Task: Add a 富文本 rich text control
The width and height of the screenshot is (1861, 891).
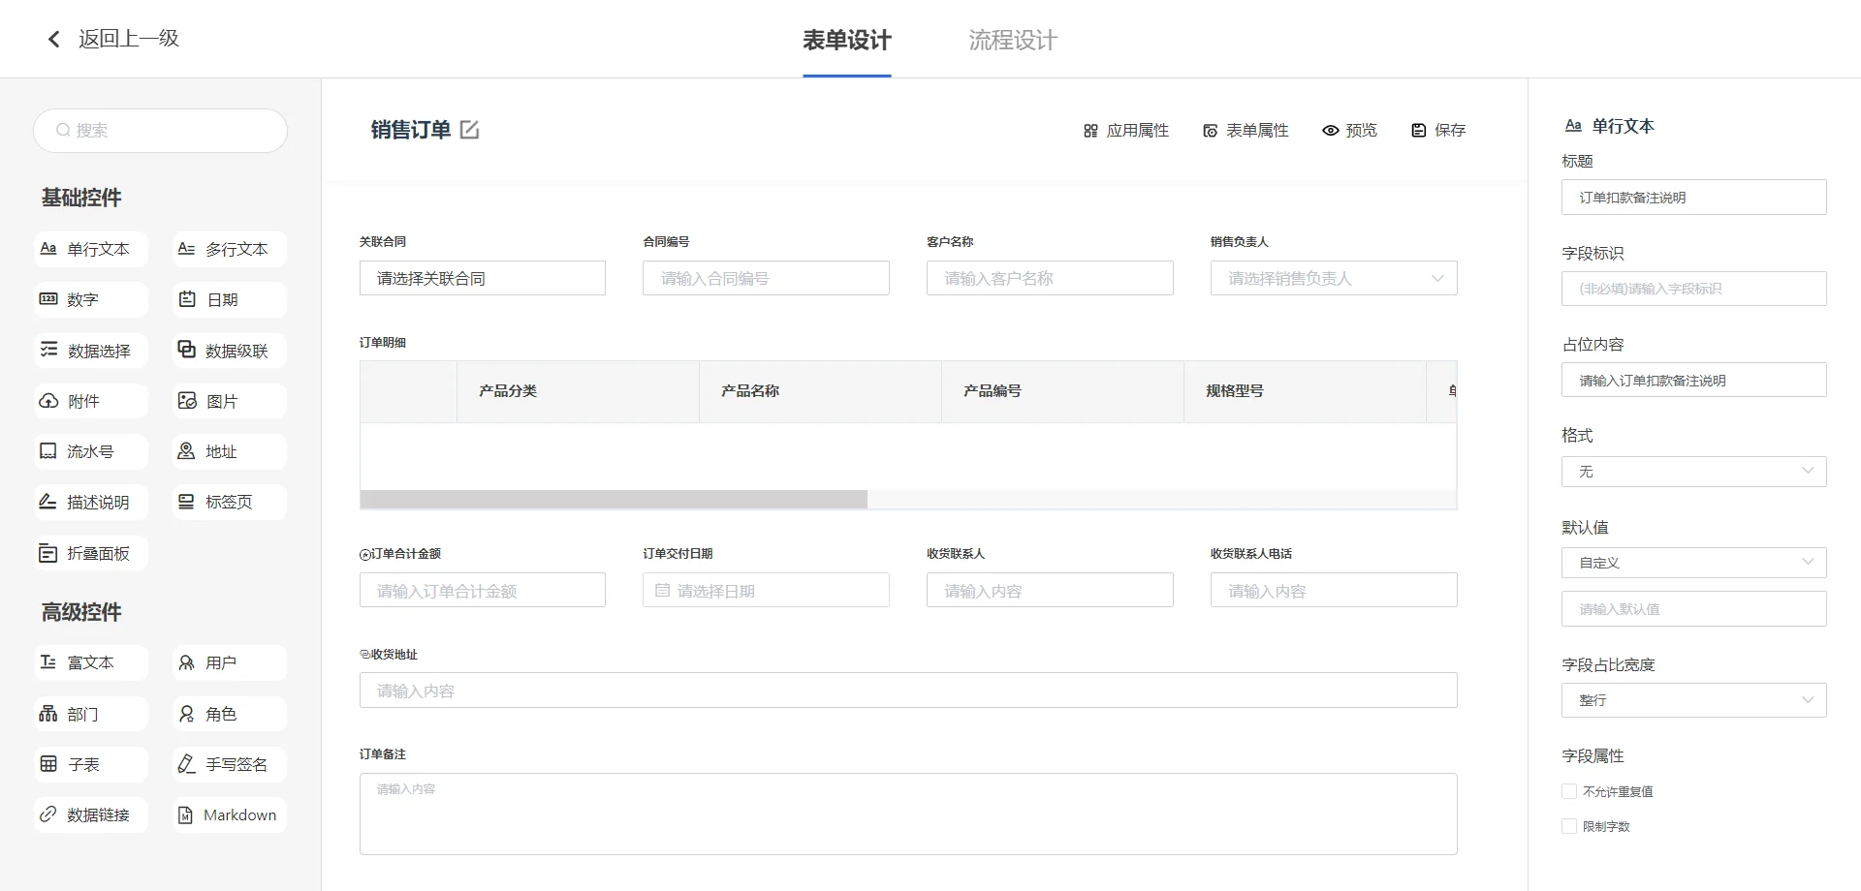Action: [x=91, y=662]
